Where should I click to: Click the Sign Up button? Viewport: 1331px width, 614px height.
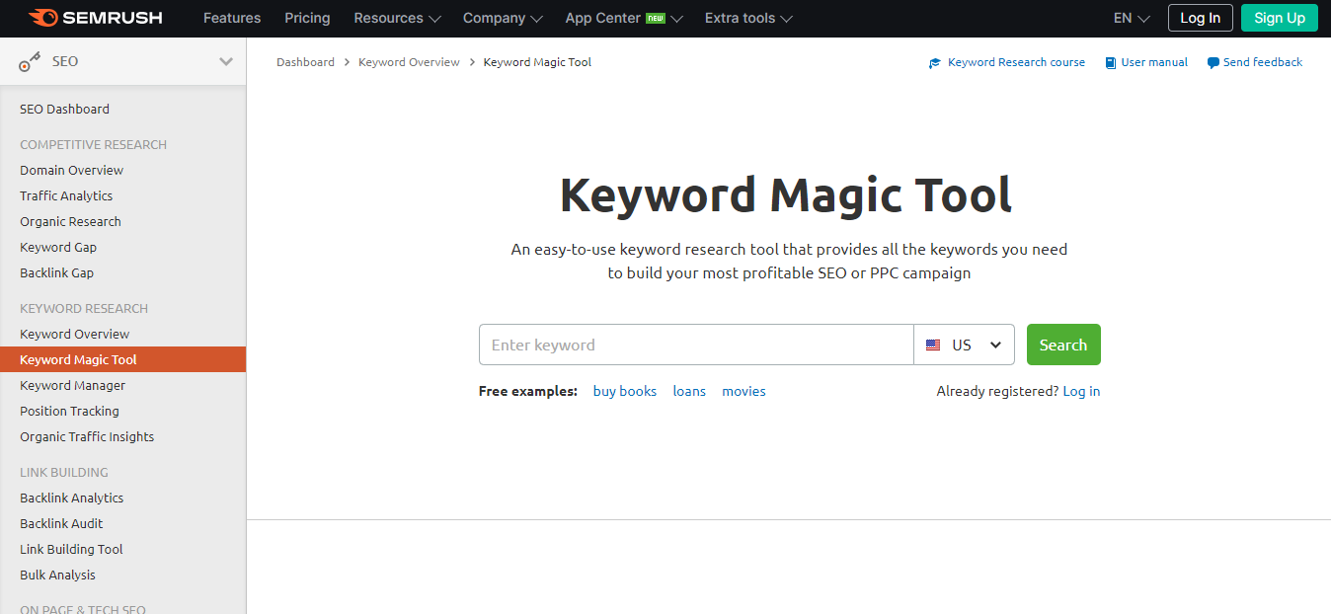1279,18
